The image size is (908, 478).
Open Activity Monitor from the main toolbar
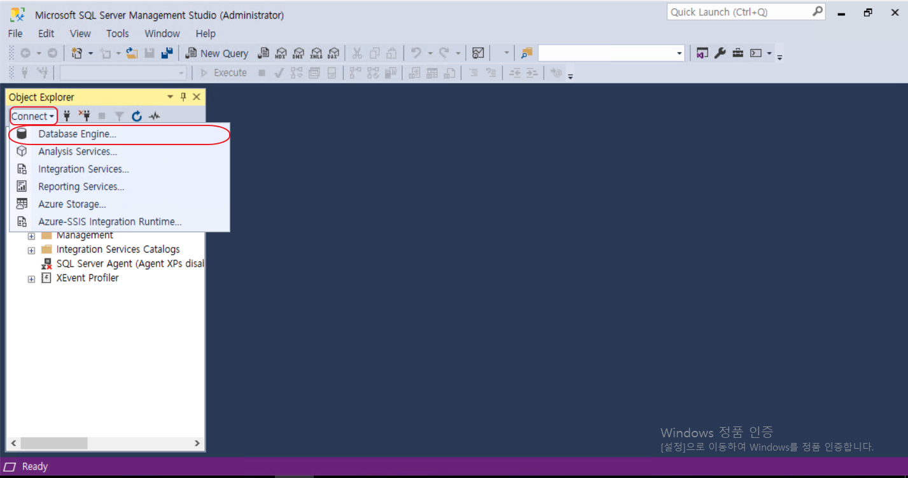478,53
